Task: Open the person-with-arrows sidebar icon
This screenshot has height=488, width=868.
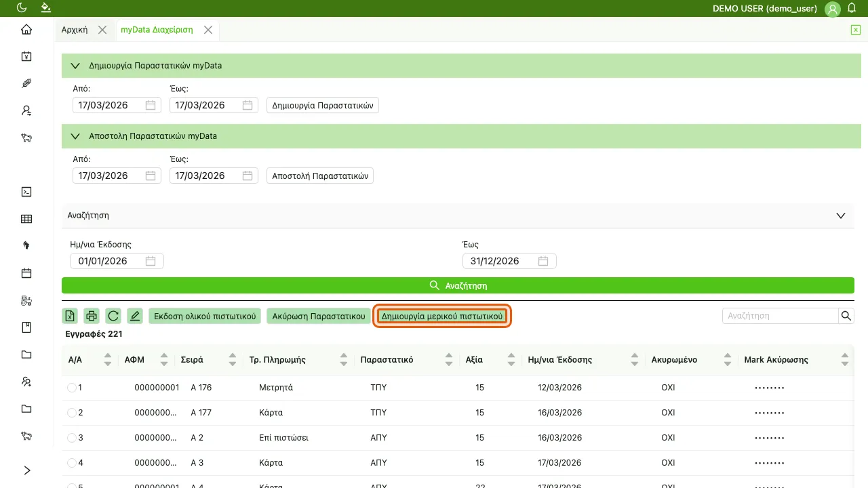Action: (x=26, y=110)
